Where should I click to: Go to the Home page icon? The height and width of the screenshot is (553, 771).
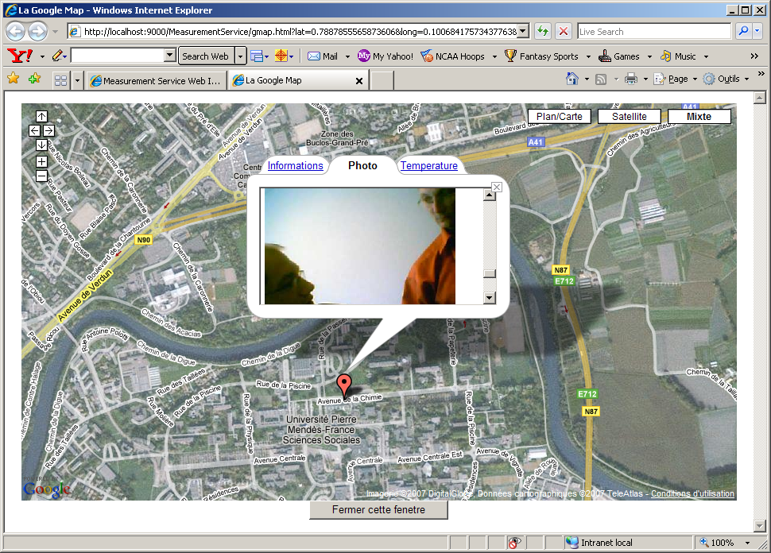(x=571, y=79)
